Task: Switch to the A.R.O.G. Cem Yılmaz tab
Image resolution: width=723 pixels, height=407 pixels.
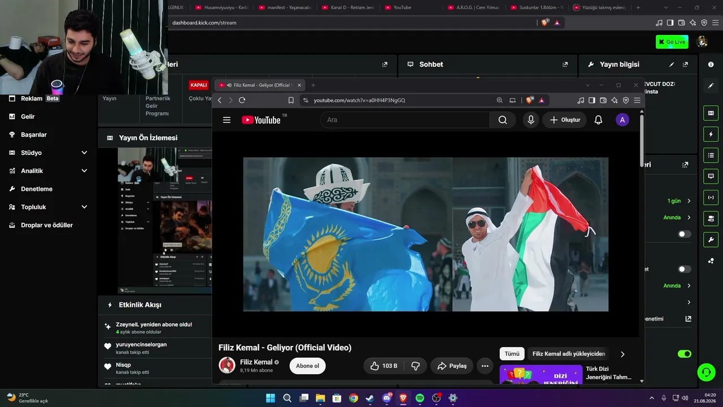Action: 474,7
